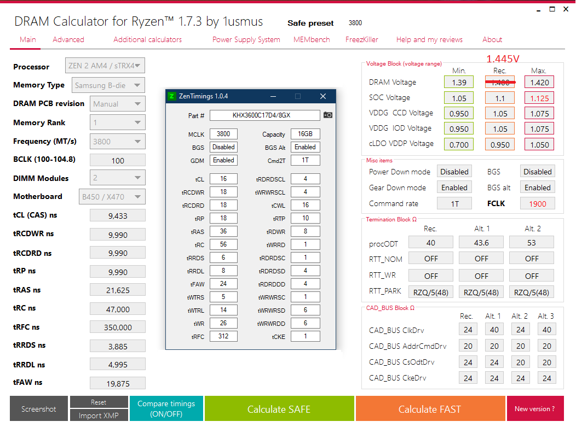Click the tRFC ns value field
The image size is (576, 433).
118,327
